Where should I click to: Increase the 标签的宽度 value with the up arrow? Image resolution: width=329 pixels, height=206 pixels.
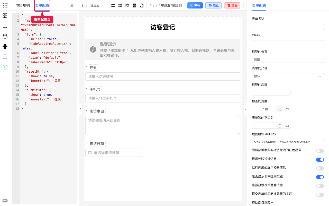pyautogui.click(x=280, y=108)
